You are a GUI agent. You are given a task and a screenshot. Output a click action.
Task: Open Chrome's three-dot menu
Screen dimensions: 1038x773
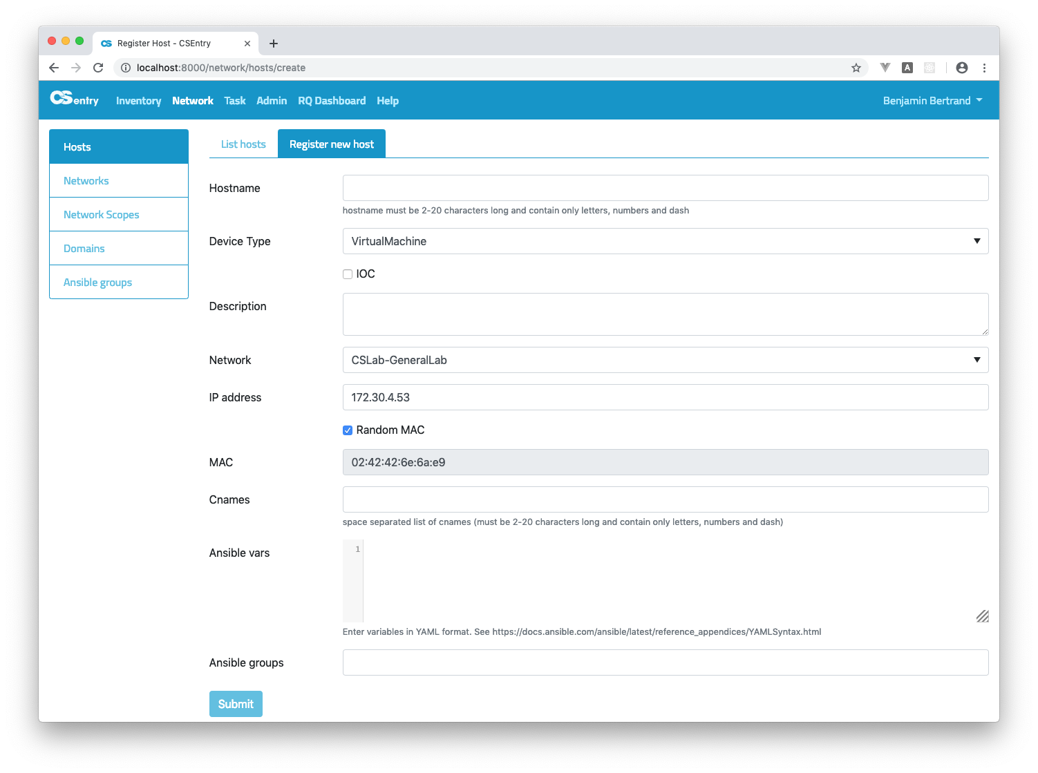pyautogui.click(x=984, y=68)
